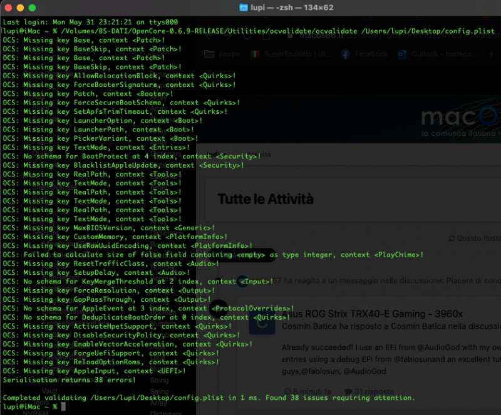Click 'Completed validating' summary line
Viewport: 501px width, 415px height.
tap(209, 397)
